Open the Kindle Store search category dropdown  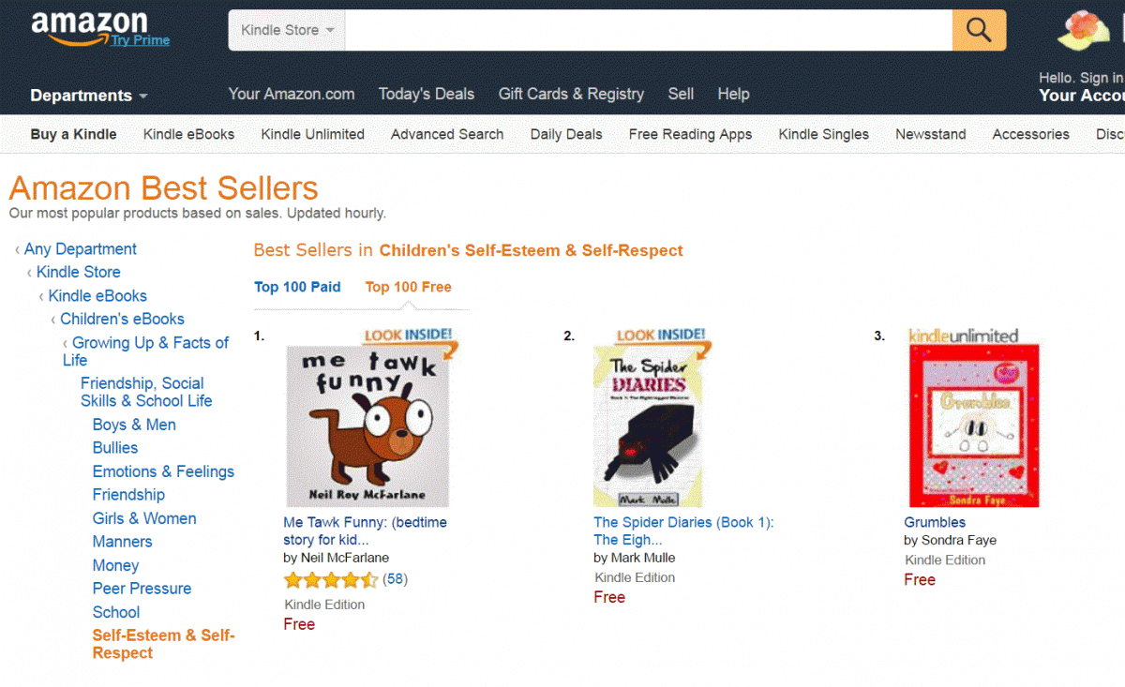(x=287, y=30)
